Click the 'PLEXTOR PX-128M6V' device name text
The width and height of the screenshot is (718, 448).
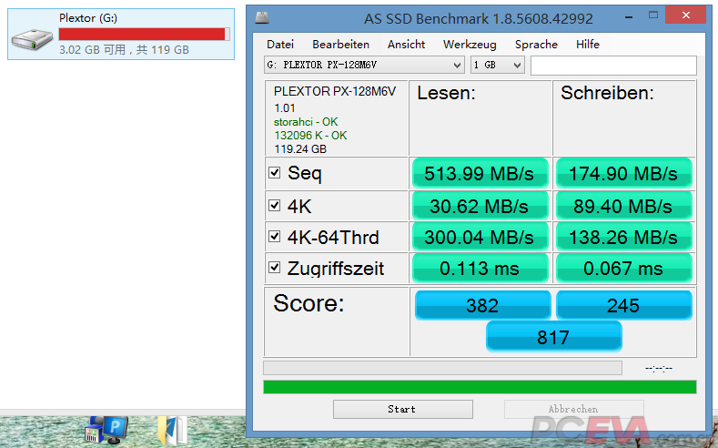335,92
